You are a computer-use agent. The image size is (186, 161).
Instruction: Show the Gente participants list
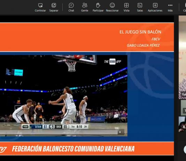click(x=85, y=7)
